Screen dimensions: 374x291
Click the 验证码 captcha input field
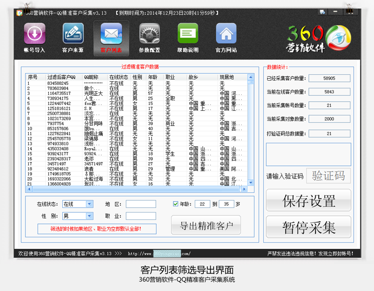click(x=328, y=176)
